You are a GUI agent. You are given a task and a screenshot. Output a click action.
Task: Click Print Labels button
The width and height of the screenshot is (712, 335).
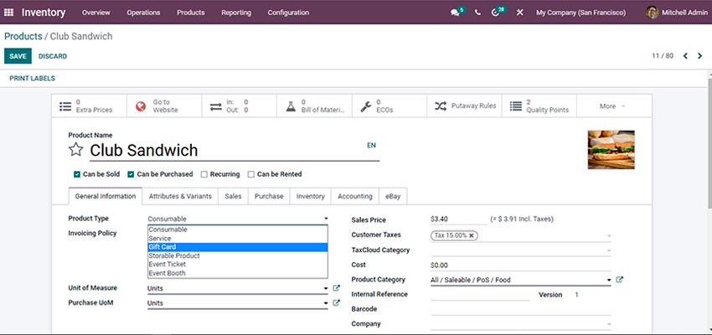[x=32, y=79]
